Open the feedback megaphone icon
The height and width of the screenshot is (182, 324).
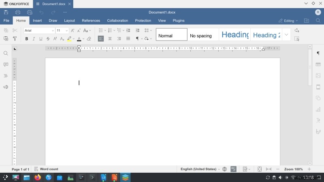(6, 87)
